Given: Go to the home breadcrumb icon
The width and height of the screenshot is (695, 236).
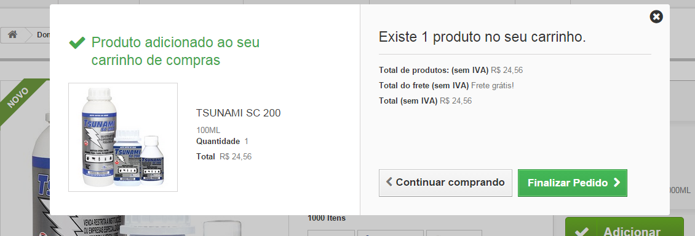Looking at the screenshot, I should pos(12,34).
